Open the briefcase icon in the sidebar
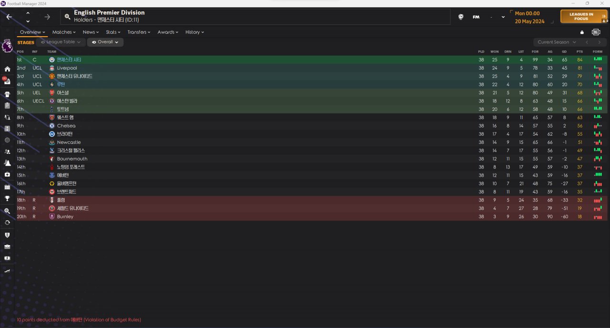 coord(7,247)
